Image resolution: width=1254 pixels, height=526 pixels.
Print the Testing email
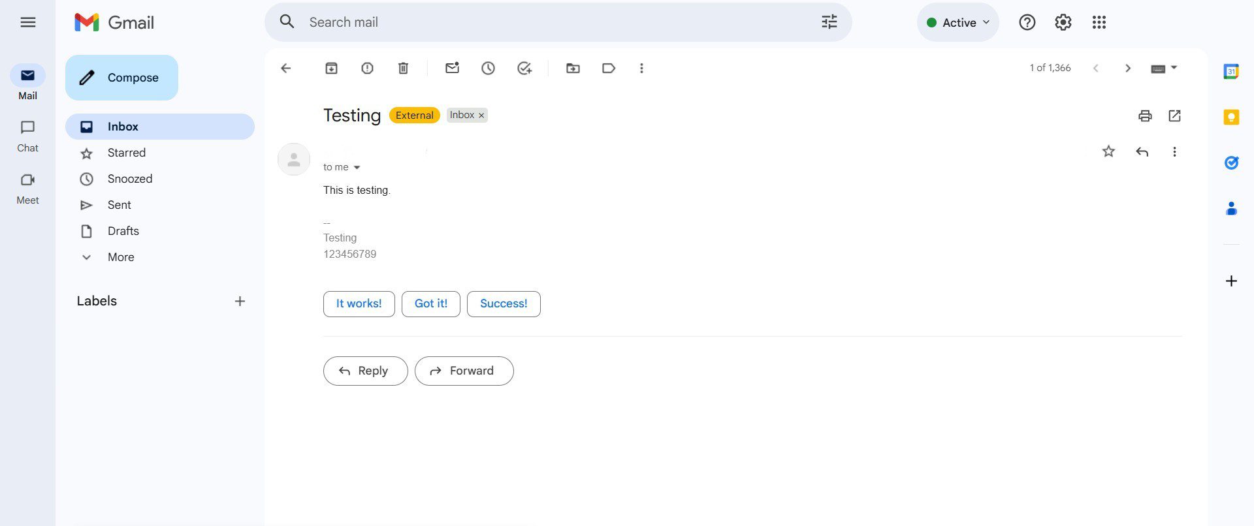tap(1144, 116)
